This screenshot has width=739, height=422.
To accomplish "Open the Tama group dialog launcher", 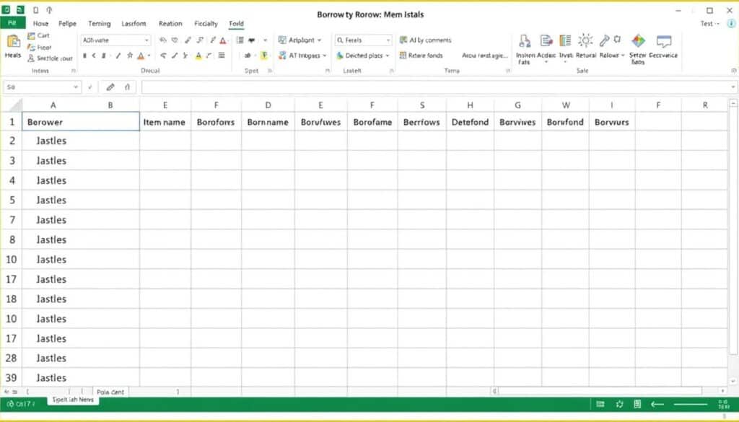I will point(508,71).
